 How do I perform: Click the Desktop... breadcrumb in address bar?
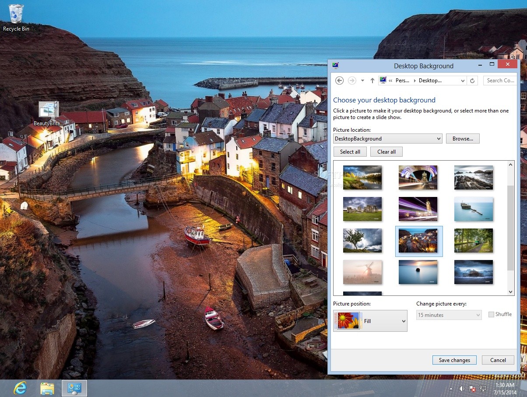pyautogui.click(x=430, y=81)
